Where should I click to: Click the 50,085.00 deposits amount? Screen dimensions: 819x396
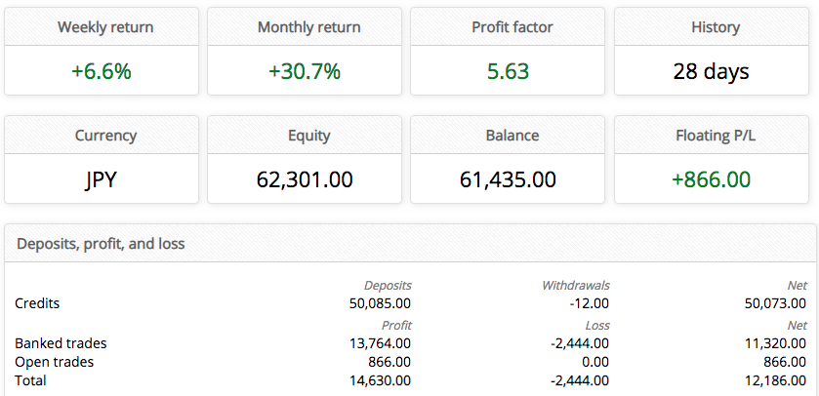click(380, 303)
